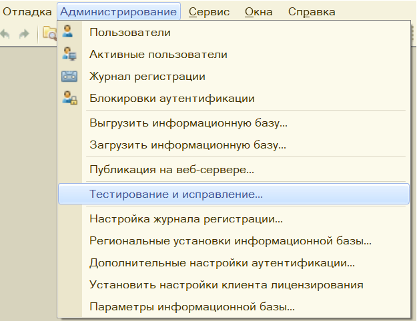Click the redo arrow toolbar icon
The width and height of the screenshot is (417, 321).
[x=24, y=34]
